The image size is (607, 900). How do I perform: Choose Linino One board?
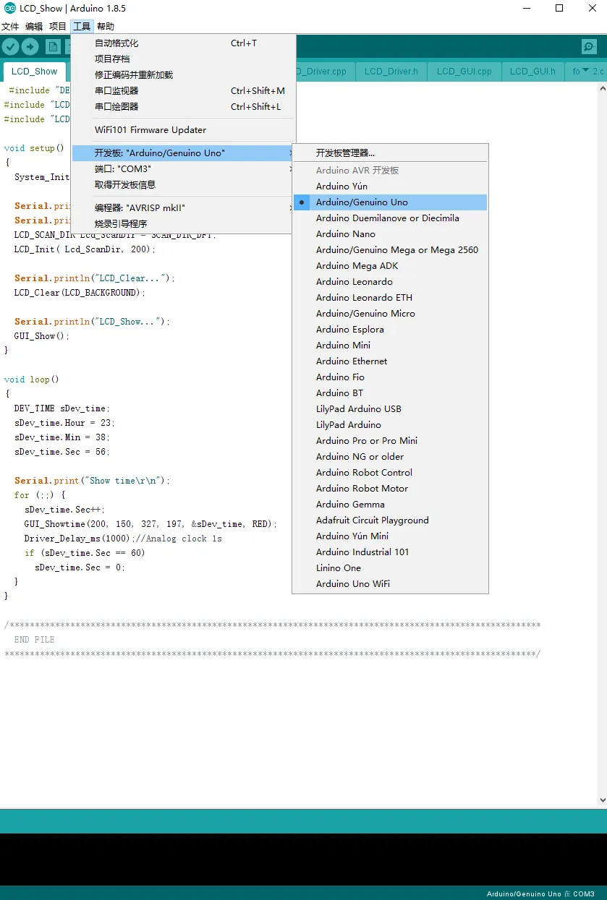390,568
